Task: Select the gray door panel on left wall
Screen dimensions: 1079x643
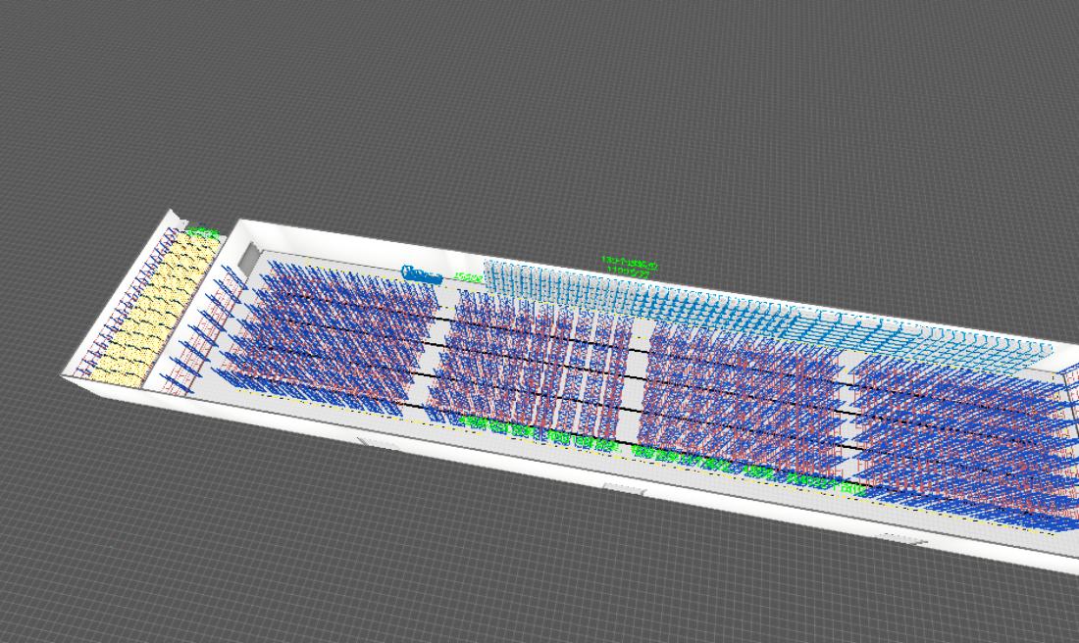Action: click(x=249, y=257)
